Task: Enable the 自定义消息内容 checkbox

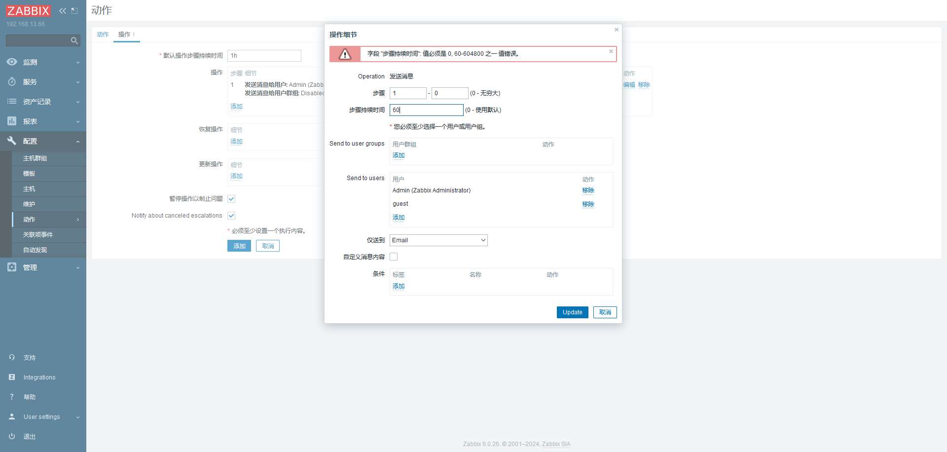Action: coord(394,257)
